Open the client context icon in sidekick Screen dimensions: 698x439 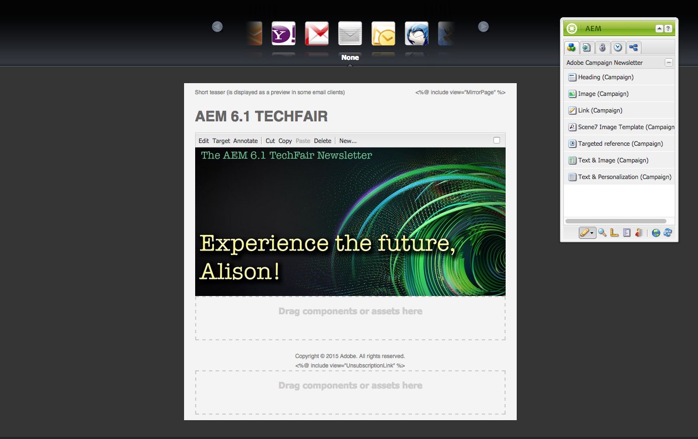639,233
